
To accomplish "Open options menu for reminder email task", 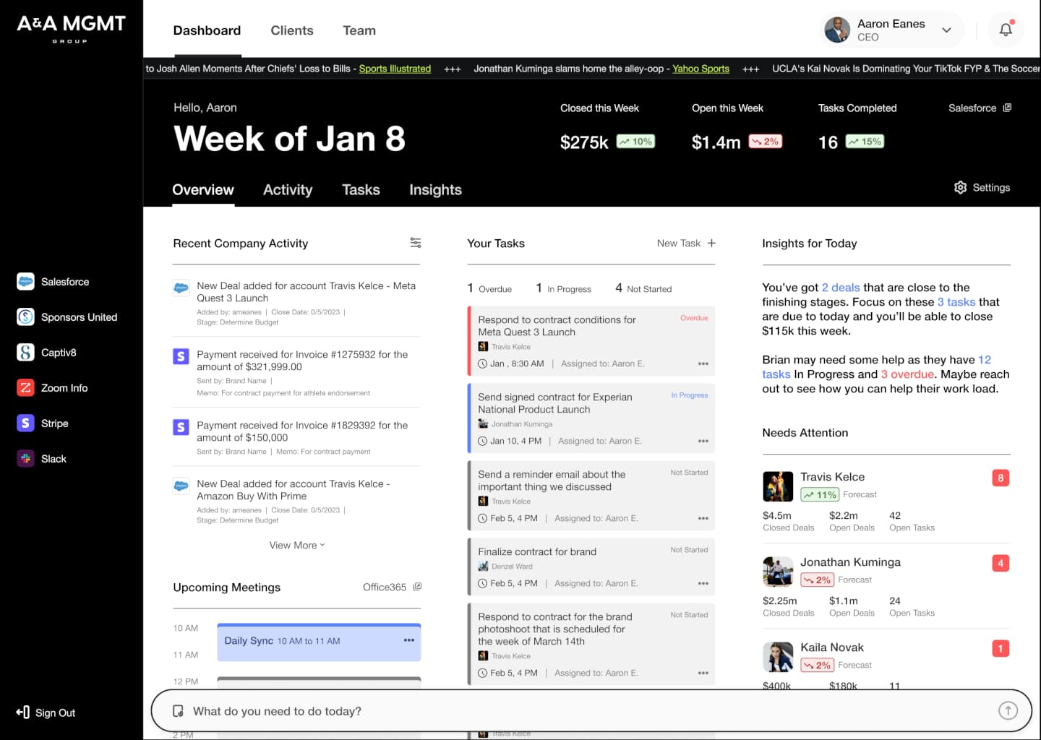I will [x=703, y=518].
